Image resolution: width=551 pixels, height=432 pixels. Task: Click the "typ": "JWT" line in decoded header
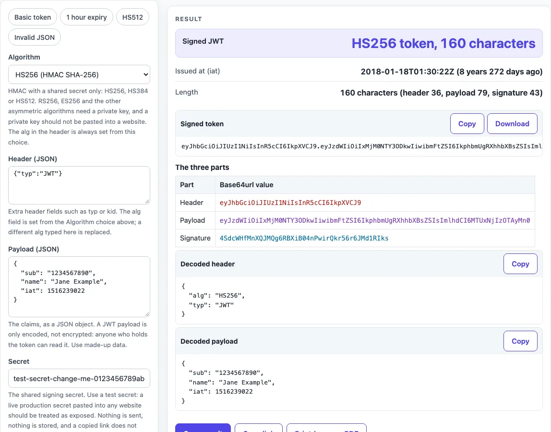tap(211, 305)
